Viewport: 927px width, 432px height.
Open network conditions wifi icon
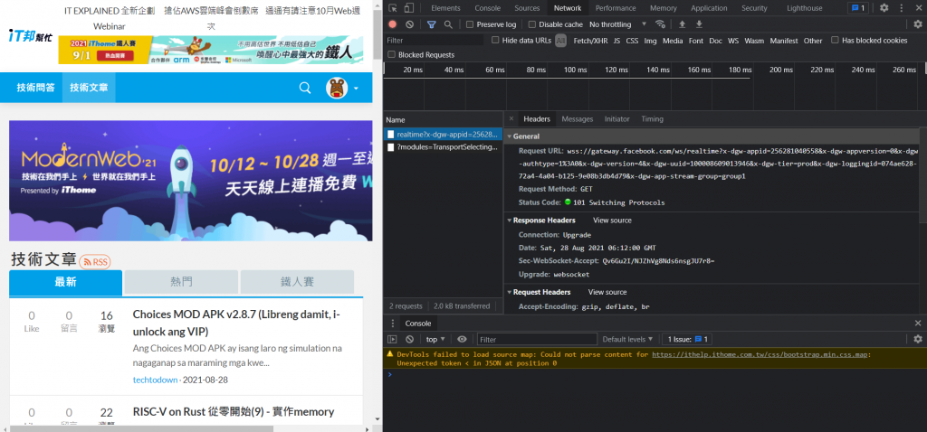[660, 24]
